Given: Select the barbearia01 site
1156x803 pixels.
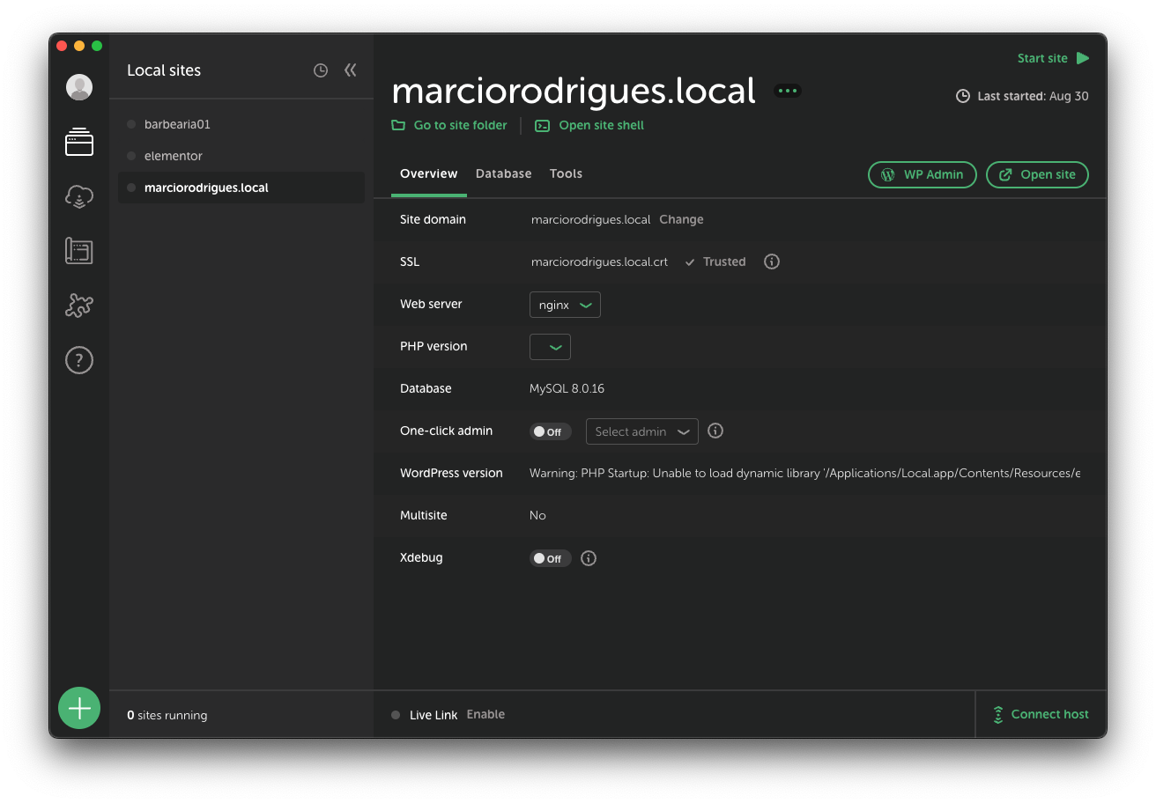Looking at the screenshot, I should pos(178,124).
